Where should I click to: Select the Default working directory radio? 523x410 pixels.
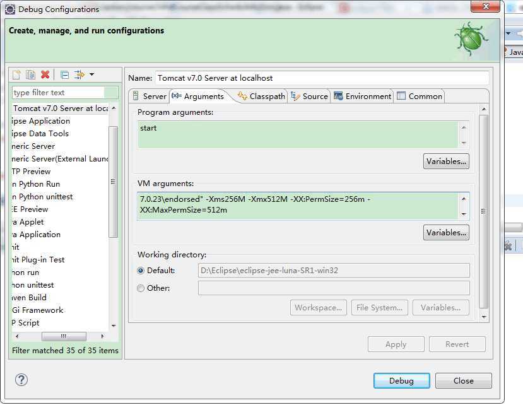[141, 271]
